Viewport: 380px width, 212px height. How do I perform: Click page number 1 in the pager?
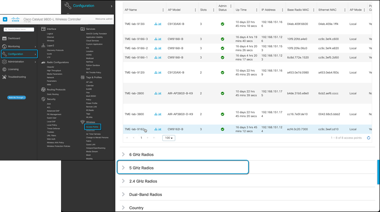(x=141, y=138)
